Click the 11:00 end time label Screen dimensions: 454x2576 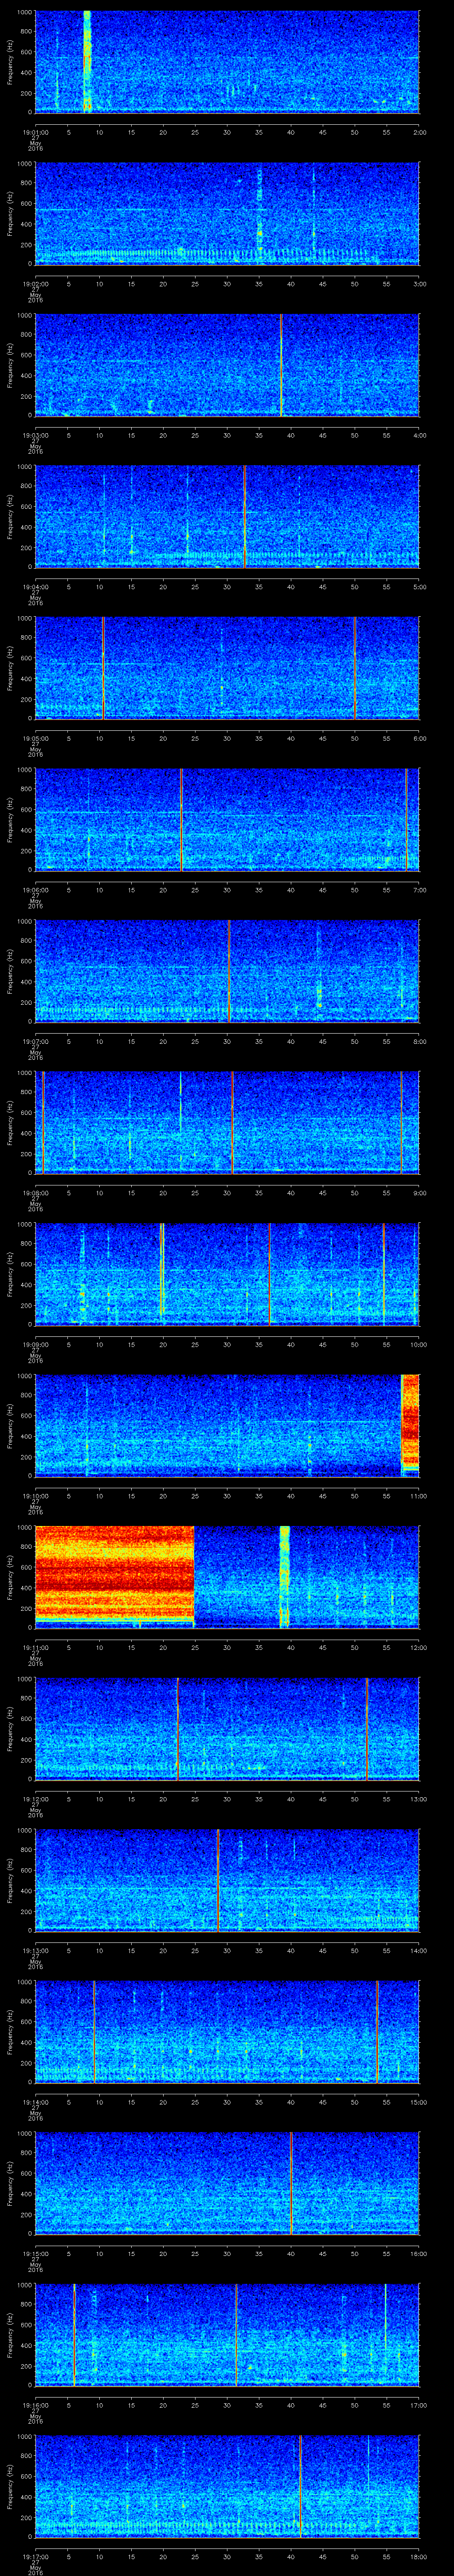(419, 1495)
